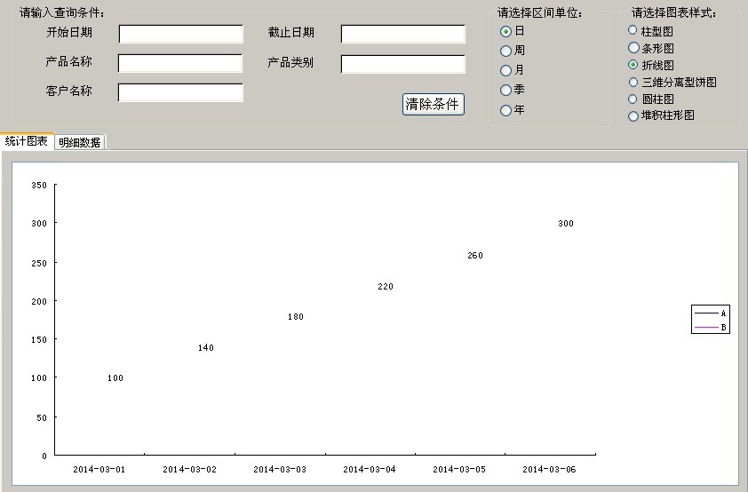This screenshot has height=492, width=748.
Task: Select the 月 interval option
Action: (506, 70)
